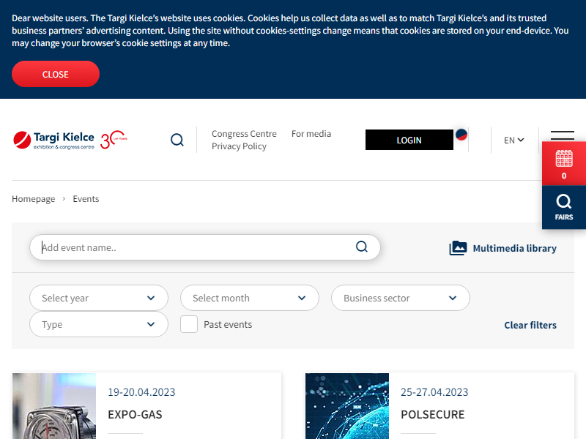Expand the Select month dropdown

point(250,298)
